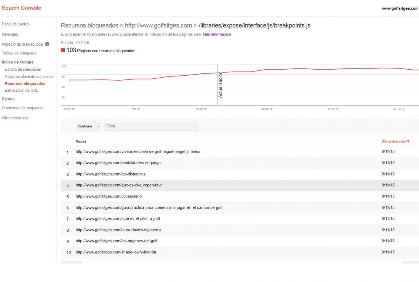Open the info icon beside Aspecto de la búsqueda
The height and width of the screenshot is (282, 419).
(47, 44)
